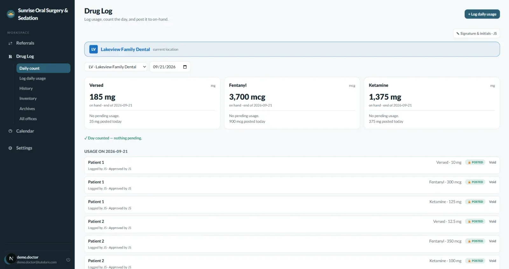Image resolution: width=509 pixels, height=269 pixels.
Task: Open the date picker calendar icon
Action: (185, 67)
